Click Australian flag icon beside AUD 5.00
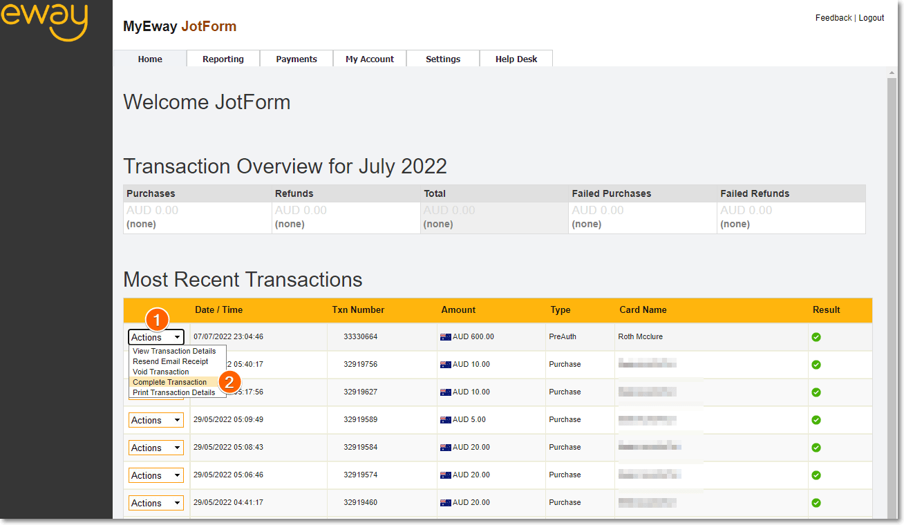 pos(446,420)
